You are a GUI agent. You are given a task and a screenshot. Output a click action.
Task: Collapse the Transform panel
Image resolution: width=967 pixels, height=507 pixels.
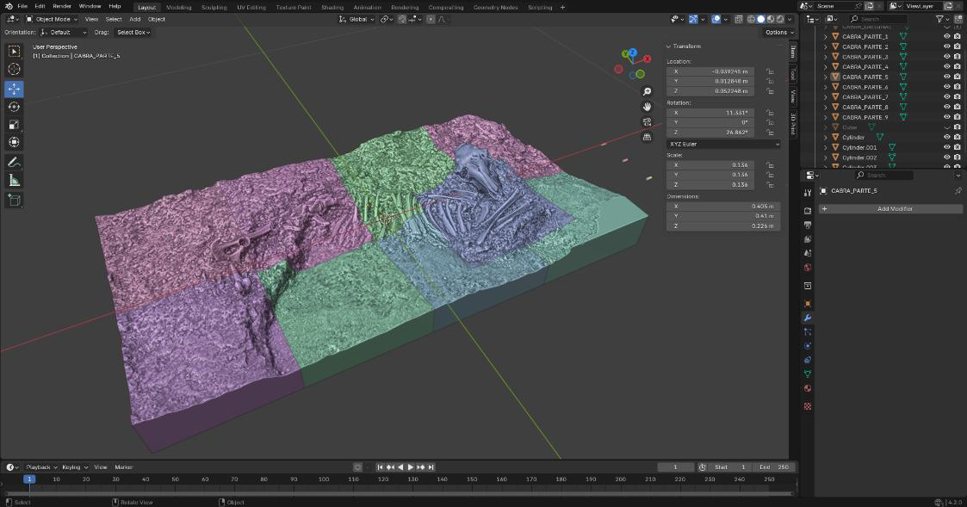click(x=668, y=46)
